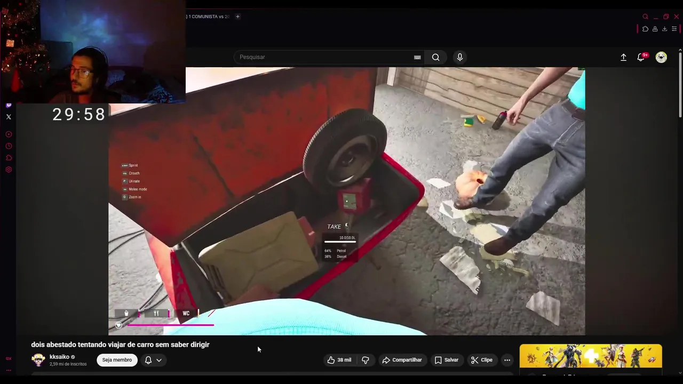
Task: Open the kksaiko channel name link
Action: pyautogui.click(x=59, y=357)
